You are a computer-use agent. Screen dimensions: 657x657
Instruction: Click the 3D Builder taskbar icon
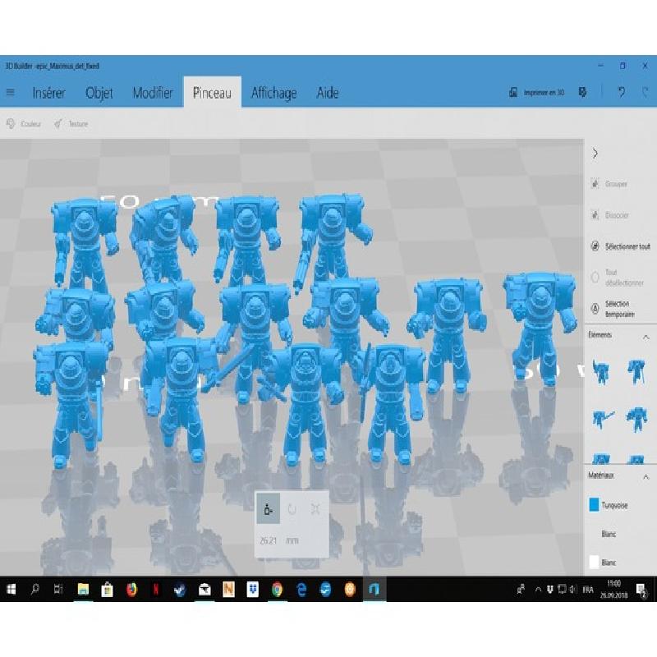point(374,590)
